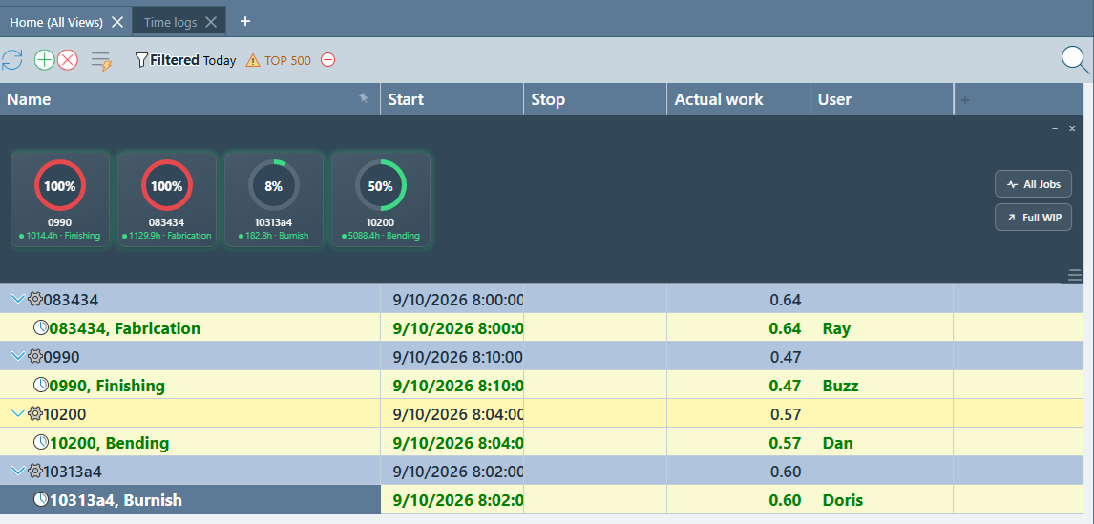
Task: Click the Filtered funnel icon
Action: click(x=141, y=60)
